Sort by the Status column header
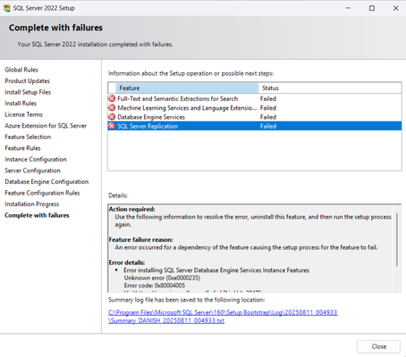Viewport: 406px width, 357px height. [330, 88]
